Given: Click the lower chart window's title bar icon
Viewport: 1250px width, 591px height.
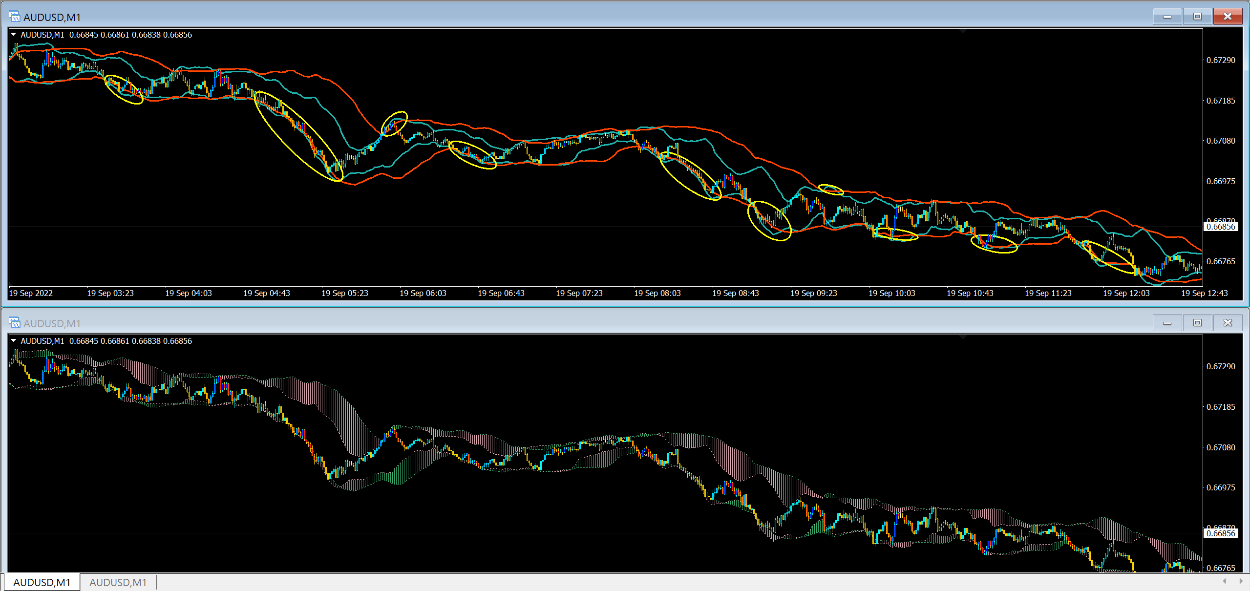Looking at the screenshot, I should 15,323.
